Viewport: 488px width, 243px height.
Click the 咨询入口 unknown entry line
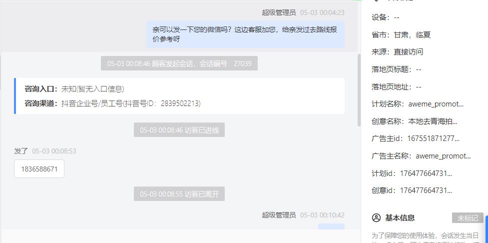tap(74, 89)
